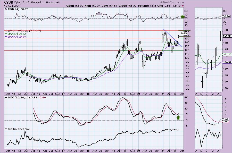Click the Cyber-Ark Software Ltd. company name
The image size is (232, 153).
click(x=29, y=3)
